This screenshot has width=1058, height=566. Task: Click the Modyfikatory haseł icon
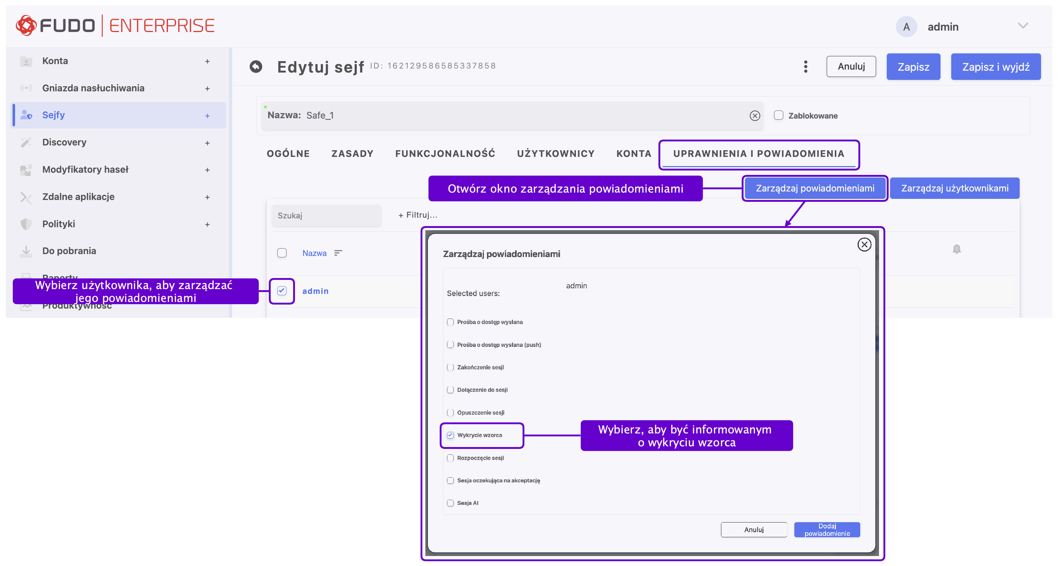click(x=26, y=170)
